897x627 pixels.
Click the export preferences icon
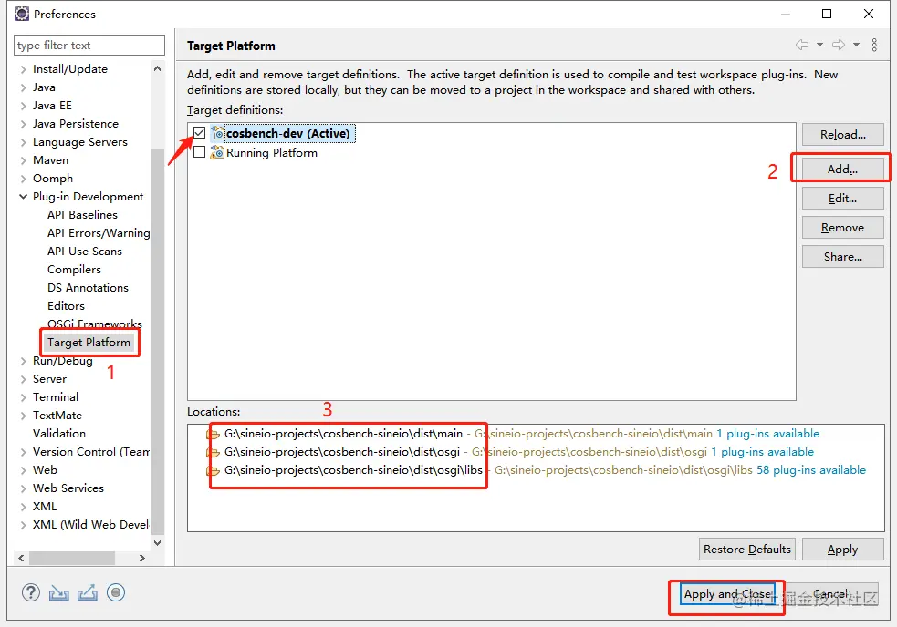(87, 593)
